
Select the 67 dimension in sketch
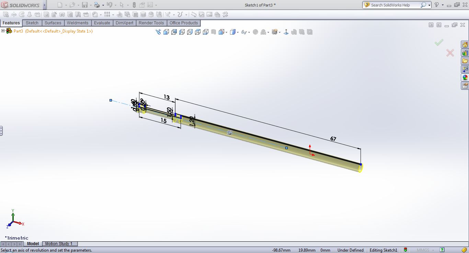click(333, 139)
